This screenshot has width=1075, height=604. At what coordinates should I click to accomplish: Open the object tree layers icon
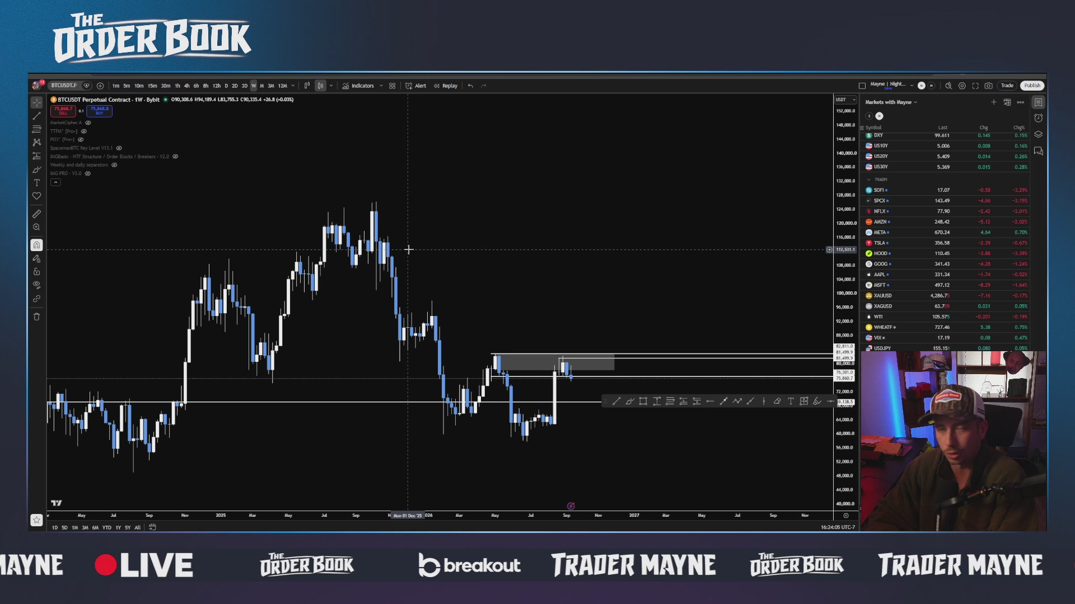(1039, 134)
